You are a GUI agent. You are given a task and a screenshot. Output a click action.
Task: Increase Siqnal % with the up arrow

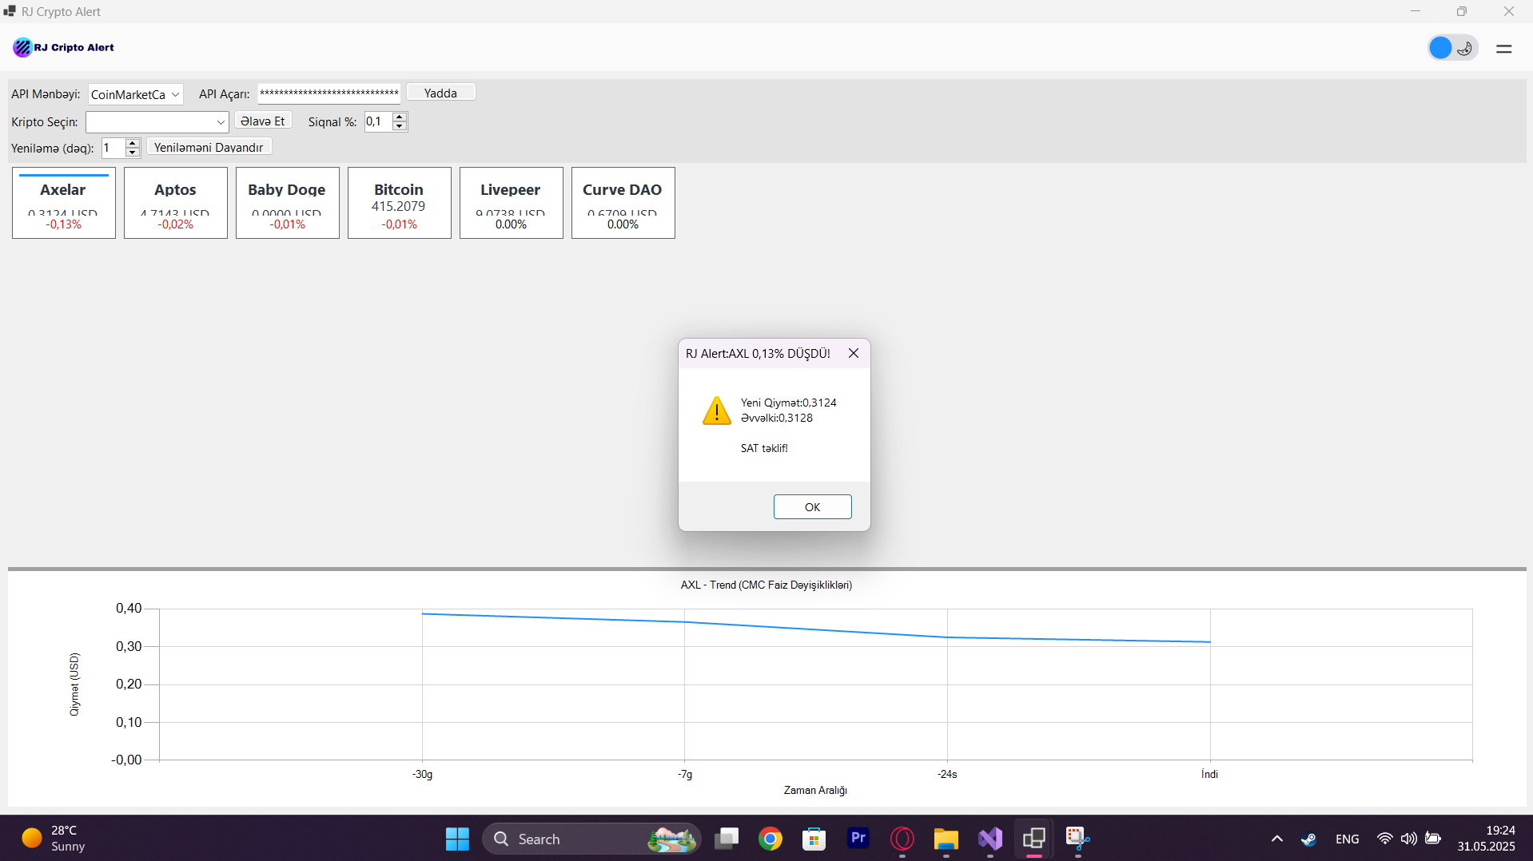pos(399,117)
